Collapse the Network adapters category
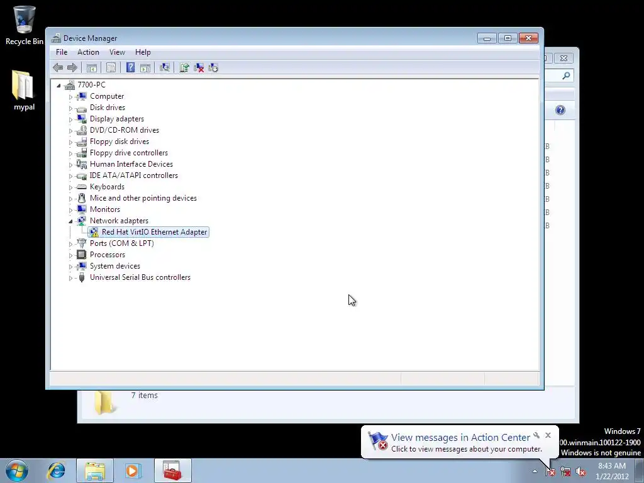The width and height of the screenshot is (644, 483). pyautogui.click(x=70, y=221)
